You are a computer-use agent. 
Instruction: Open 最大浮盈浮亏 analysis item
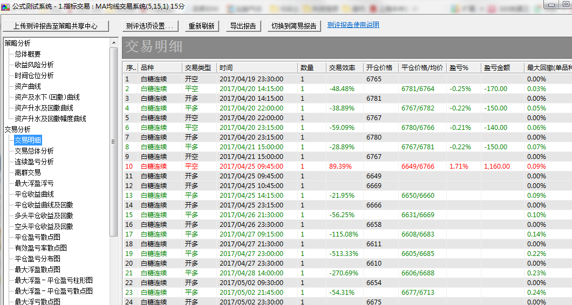coord(34,183)
